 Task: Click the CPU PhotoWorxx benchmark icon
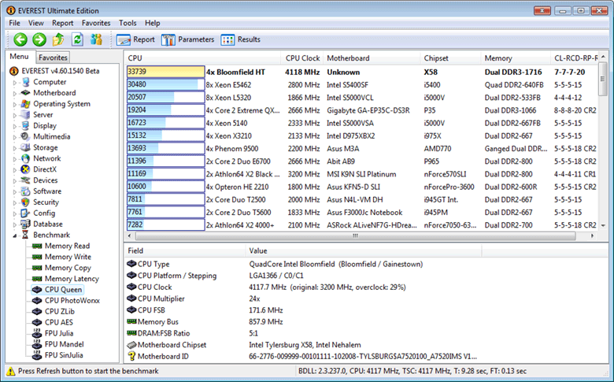[37, 301]
